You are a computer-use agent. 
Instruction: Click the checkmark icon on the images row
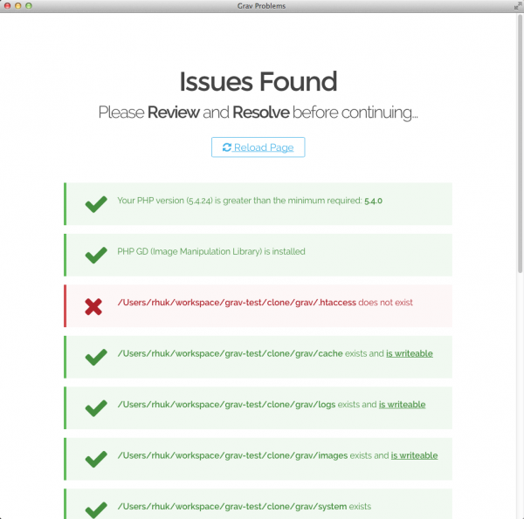click(x=95, y=459)
